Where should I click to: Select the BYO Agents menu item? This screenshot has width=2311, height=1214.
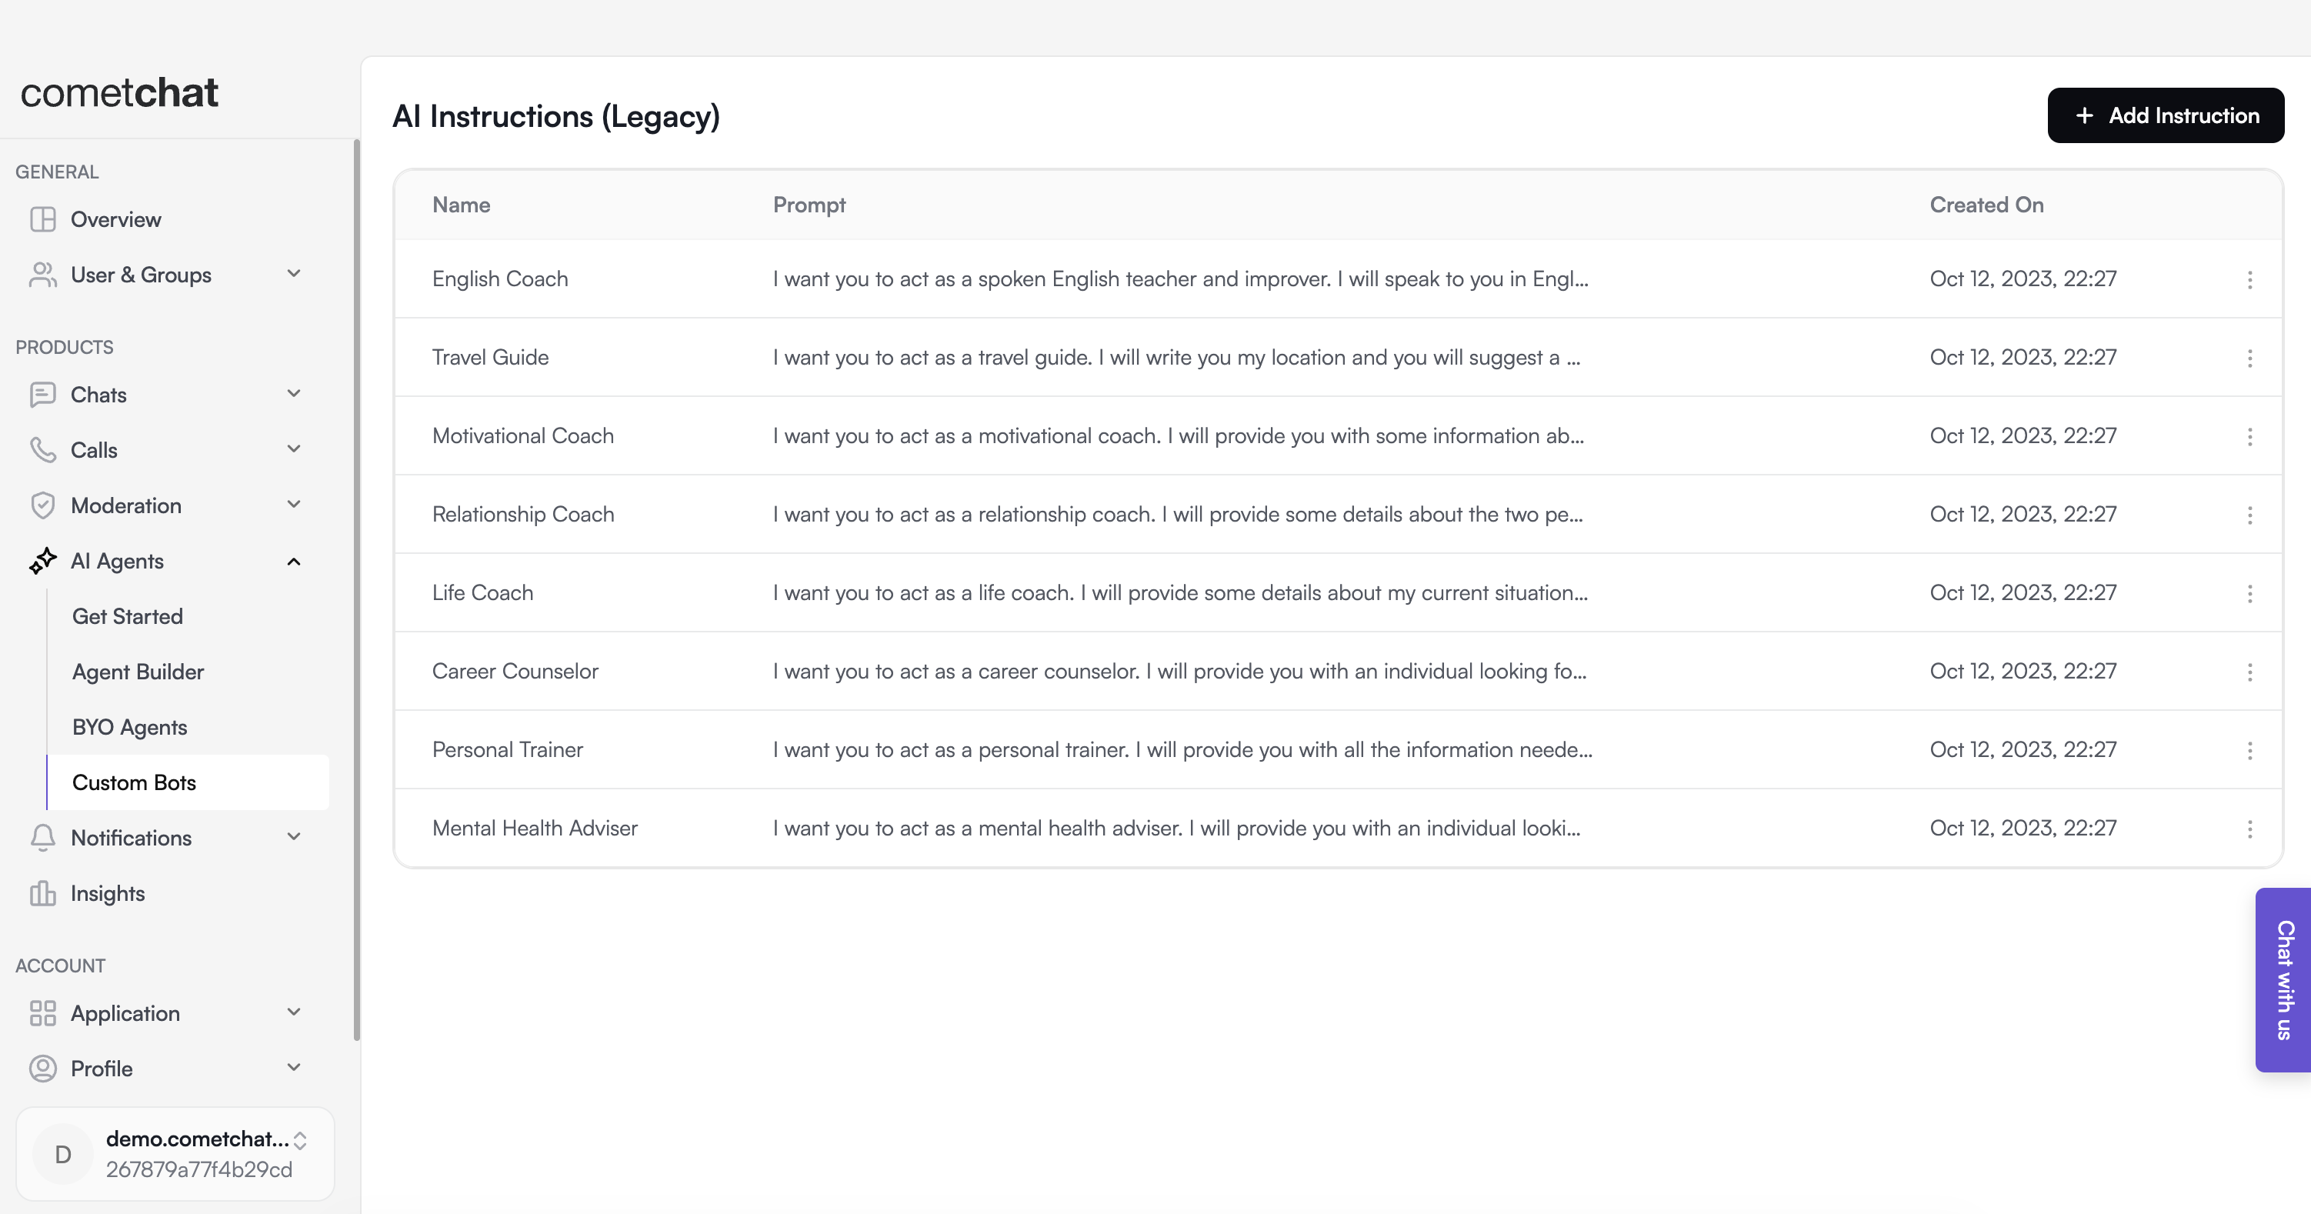[x=130, y=728]
